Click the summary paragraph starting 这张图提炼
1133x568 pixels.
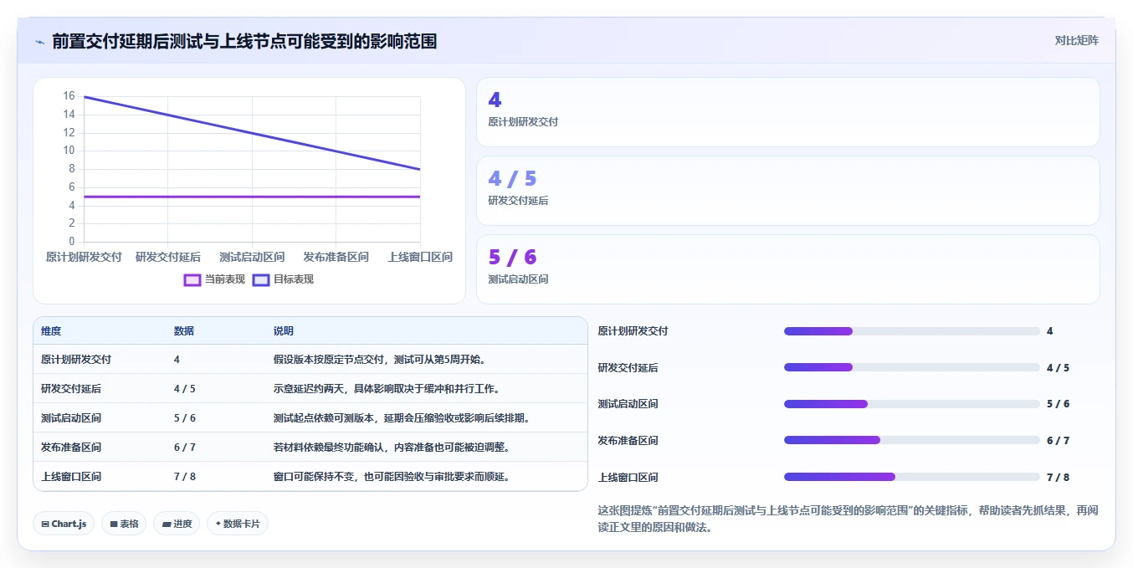(x=848, y=519)
